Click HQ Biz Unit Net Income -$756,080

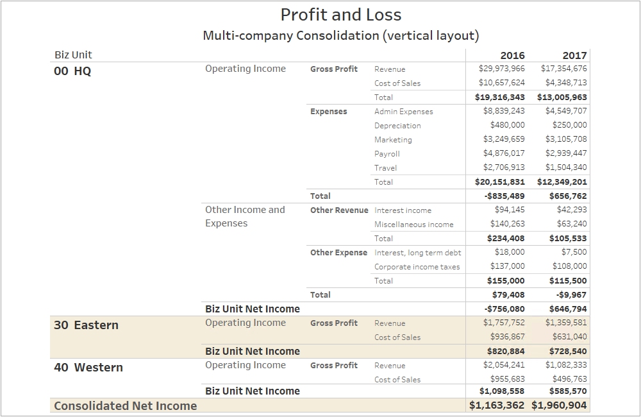504,309
